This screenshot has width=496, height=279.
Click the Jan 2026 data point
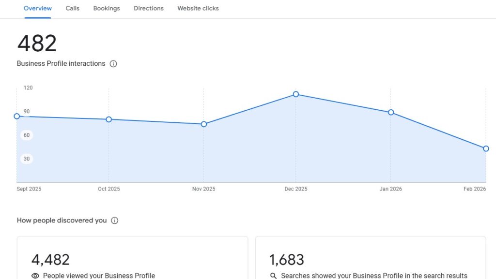coord(391,112)
